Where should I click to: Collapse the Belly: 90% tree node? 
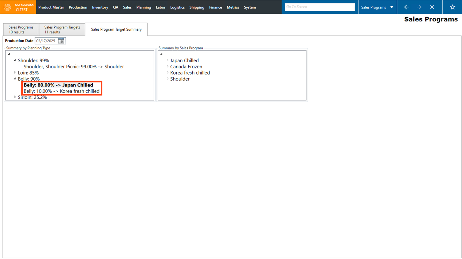pos(15,79)
